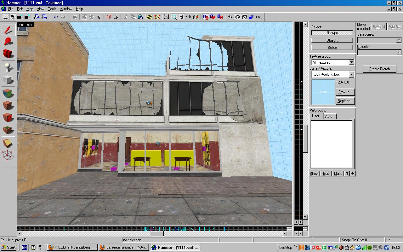Click the Browse... texture button

coord(345,92)
